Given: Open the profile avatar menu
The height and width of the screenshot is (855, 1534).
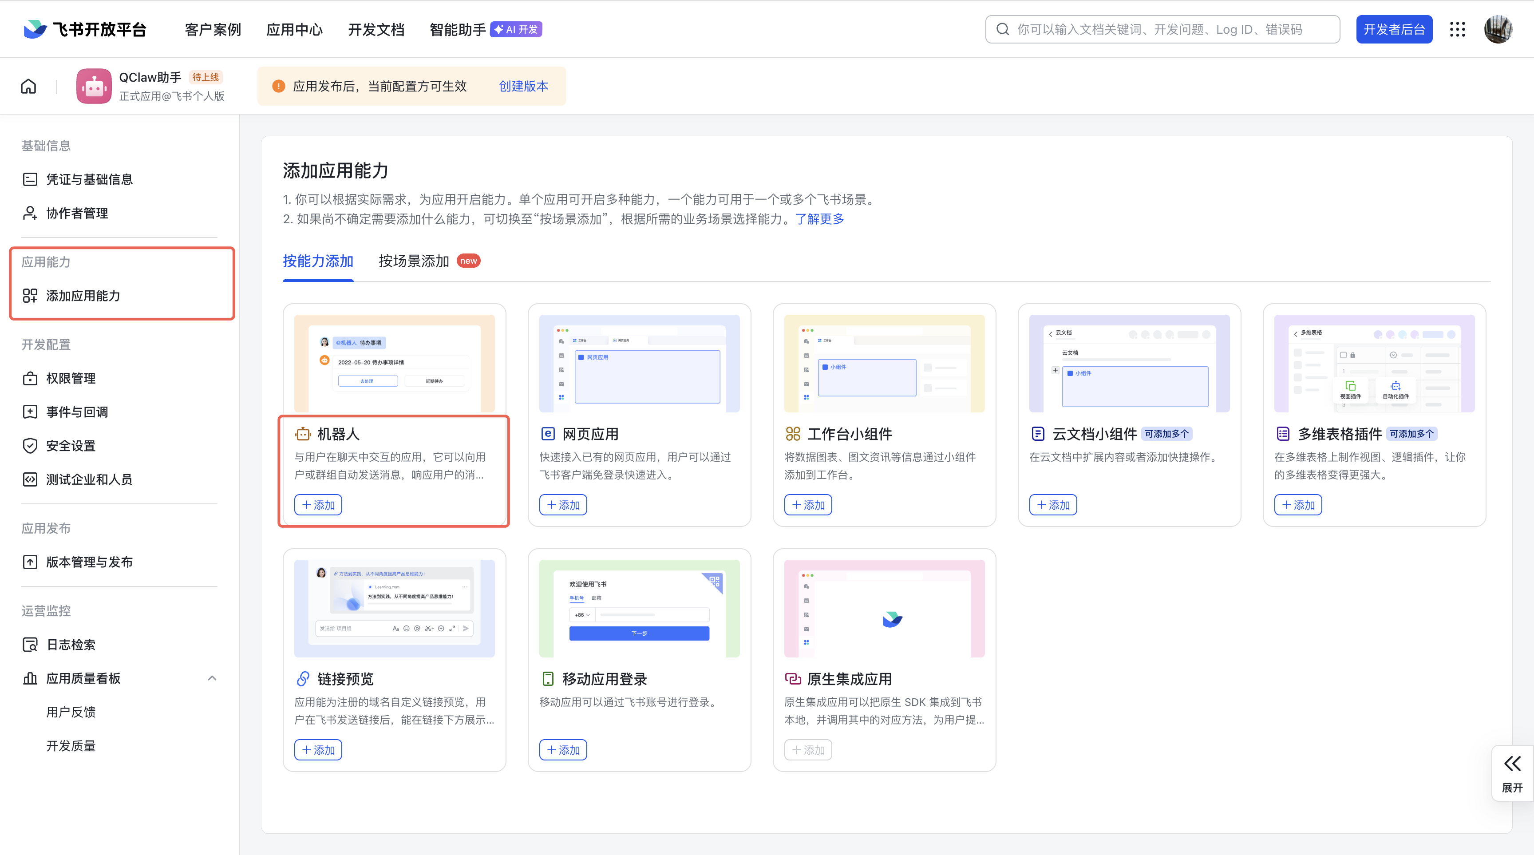Looking at the screenshot, I should [x=1498, y=28].
